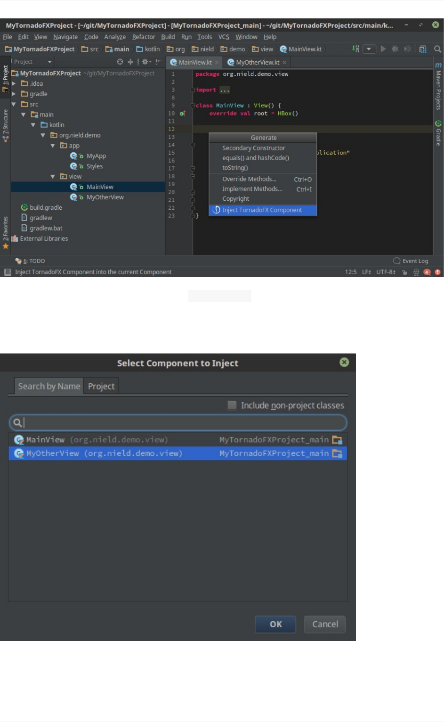Select Inject TornadoFX Component menu entry
Image resolution: width=444 pixels, height=722 pixels.
pos(263,210)
